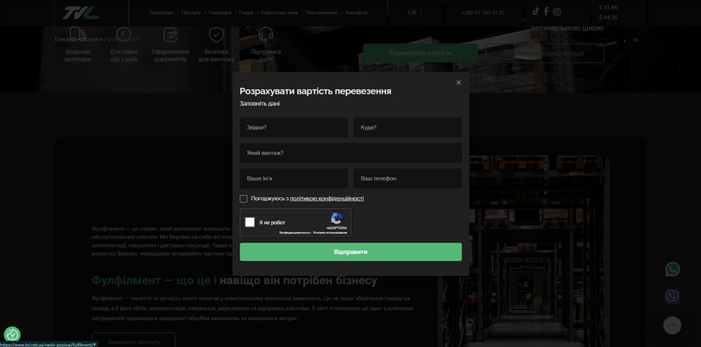This screenshot has width=701, height=347.
Task: Open the TikTok social page
Action: 535,12
